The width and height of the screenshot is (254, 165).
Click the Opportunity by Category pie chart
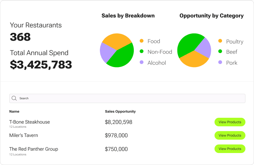click(x=194, y=50)
